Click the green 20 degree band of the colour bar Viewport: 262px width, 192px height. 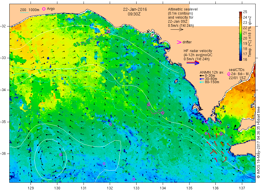coord(240,38)
